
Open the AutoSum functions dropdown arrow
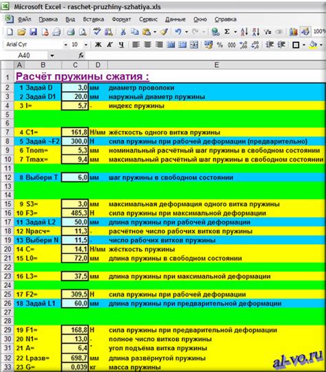235,32
